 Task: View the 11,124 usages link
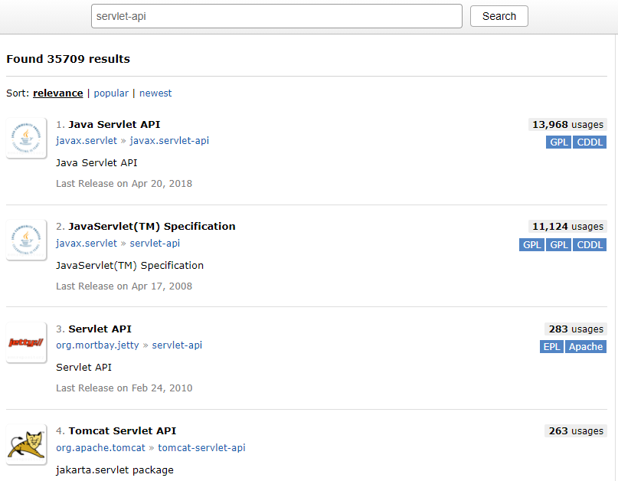coord(567,227)
